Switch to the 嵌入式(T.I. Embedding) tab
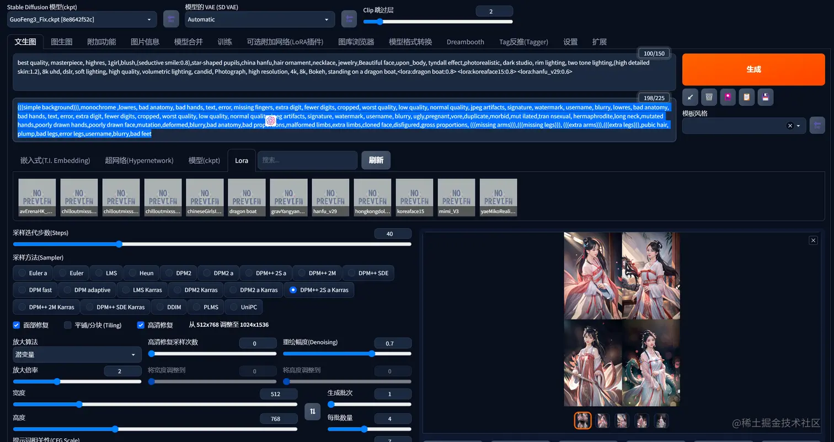834x442 pixels. (x=55, y=160)
